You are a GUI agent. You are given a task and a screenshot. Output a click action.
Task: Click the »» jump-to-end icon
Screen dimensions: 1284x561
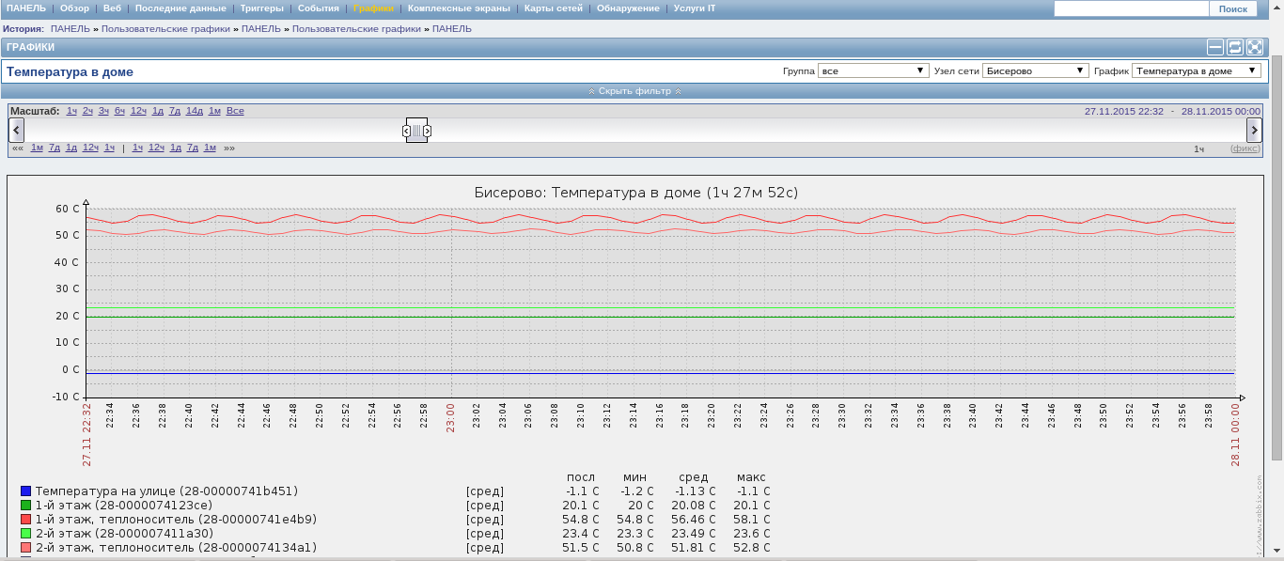pyautogui.click(x=229, y=148)
